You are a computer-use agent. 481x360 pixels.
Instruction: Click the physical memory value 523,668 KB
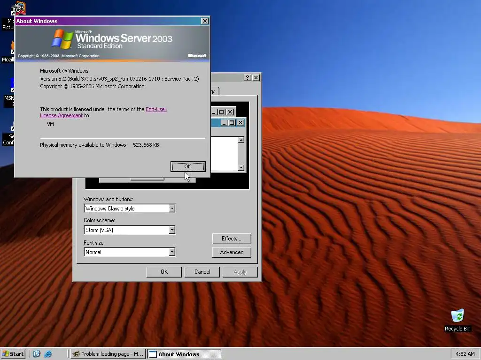click(146, 145)
